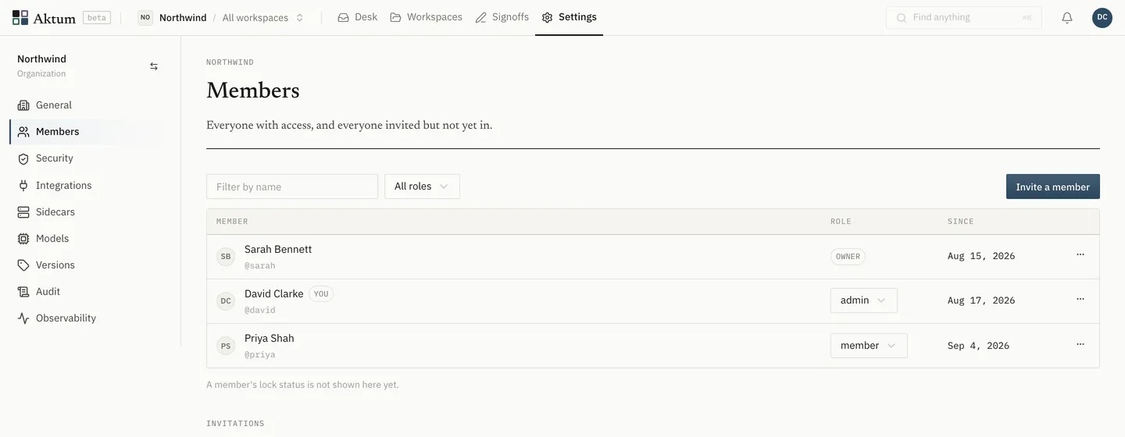This screenshot has width=1125, height=437.
Task: Go to the Workspaces tab
Action: click(427, 17)
